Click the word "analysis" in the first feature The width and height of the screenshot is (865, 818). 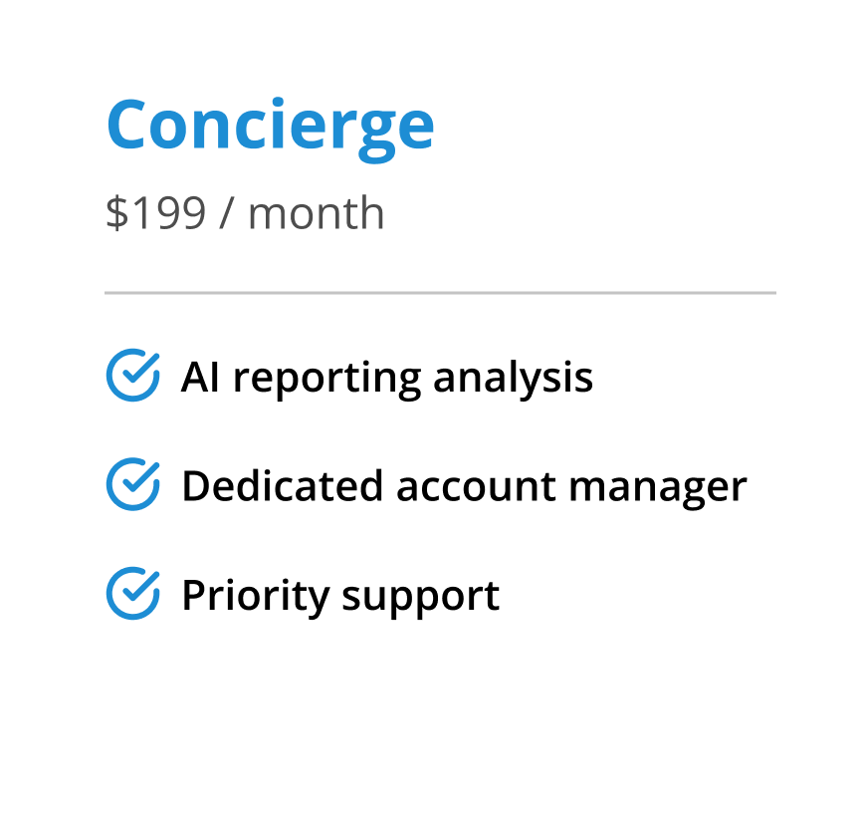513,378
